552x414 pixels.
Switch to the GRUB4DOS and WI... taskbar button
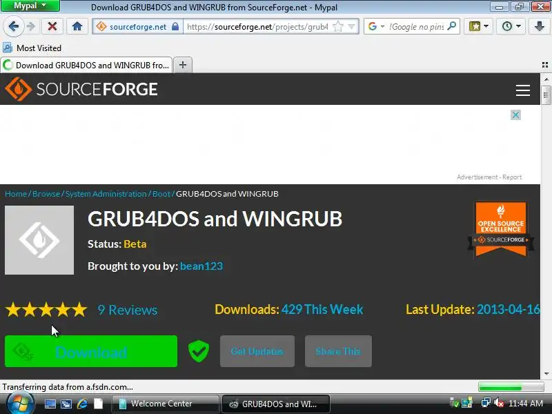pos(276,404)
